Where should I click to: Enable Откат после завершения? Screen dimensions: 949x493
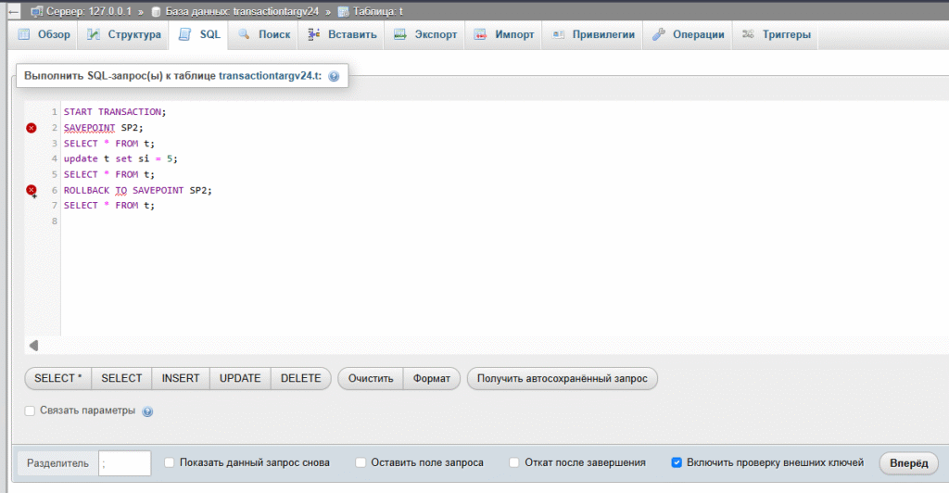(x=513, y=462)
